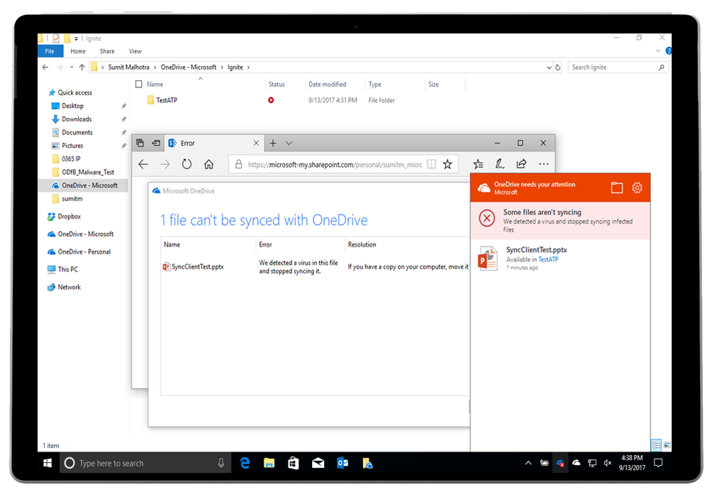Image resolution: width=710 pixels, height=495 pixels.
Task: Open reading view icon in Edge address bar
Action: coord(431,164)
